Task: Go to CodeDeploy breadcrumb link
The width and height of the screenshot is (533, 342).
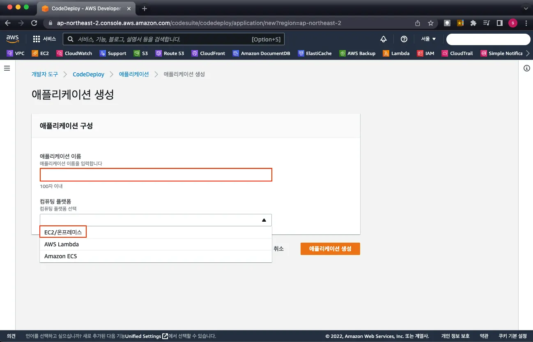Action: click(x=88, y=74)
